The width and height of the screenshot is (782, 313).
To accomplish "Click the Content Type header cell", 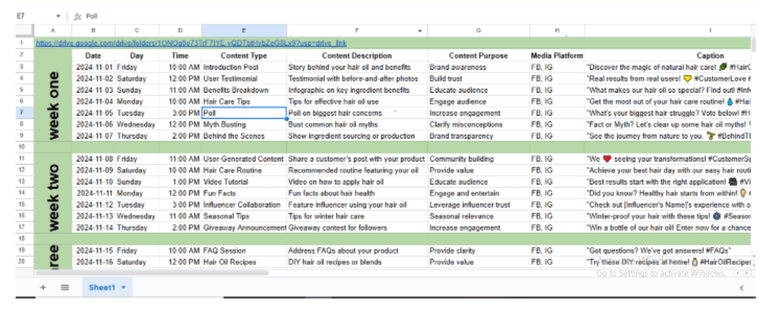I will [244, 55].
